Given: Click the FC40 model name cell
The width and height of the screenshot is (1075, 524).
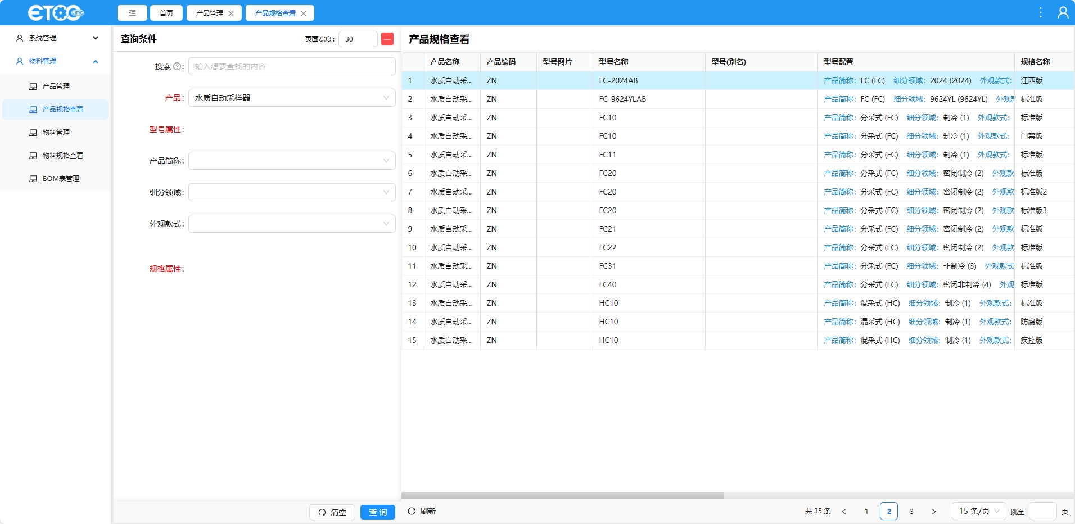Looking at the screenshot, I should pos(649,284).
